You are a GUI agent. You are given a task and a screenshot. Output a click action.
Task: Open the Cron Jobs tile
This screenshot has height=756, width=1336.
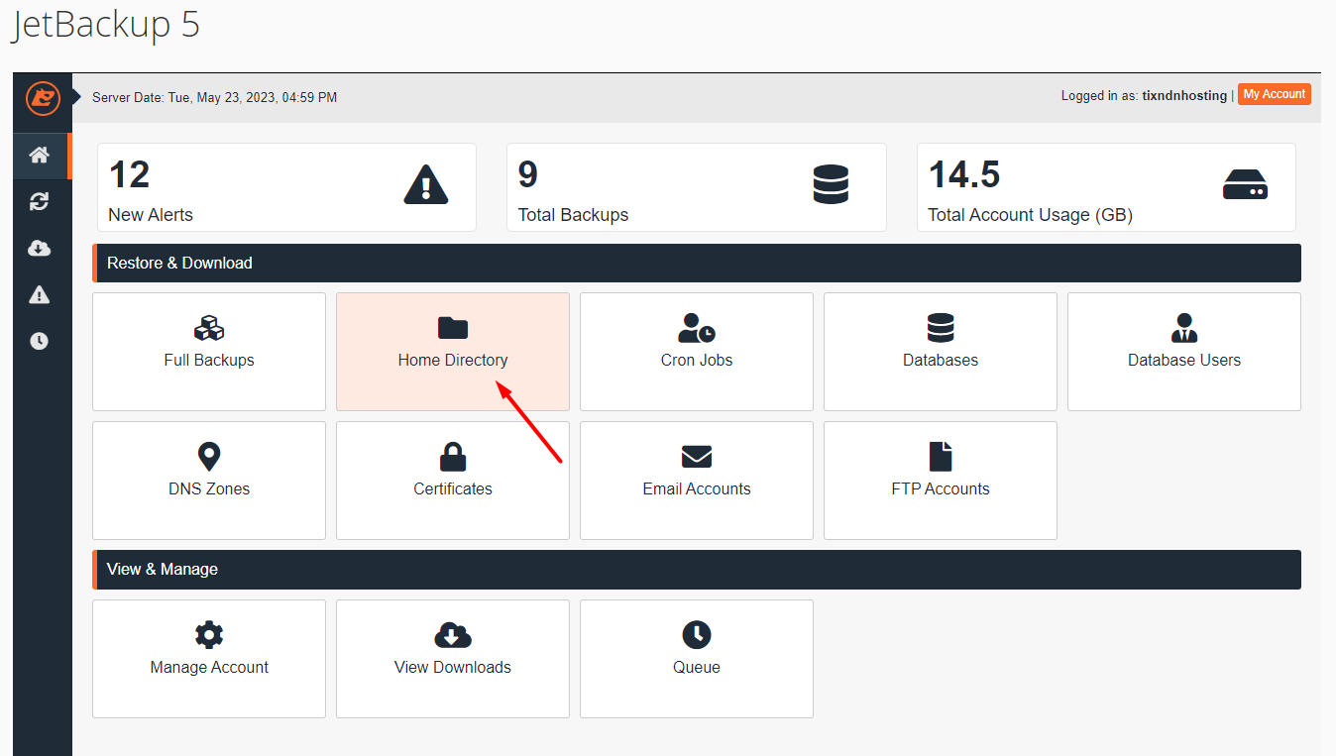[697, 351]
